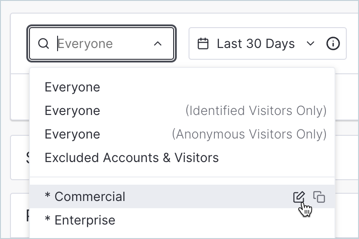Click the (Anonymous Visitors Only) gray label

249,134
